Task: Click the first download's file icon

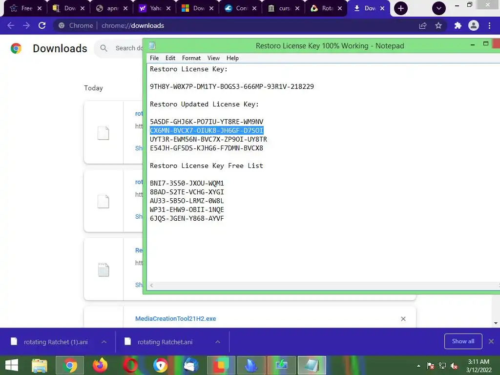Action: pyautogui.click(x=104, y=133)
